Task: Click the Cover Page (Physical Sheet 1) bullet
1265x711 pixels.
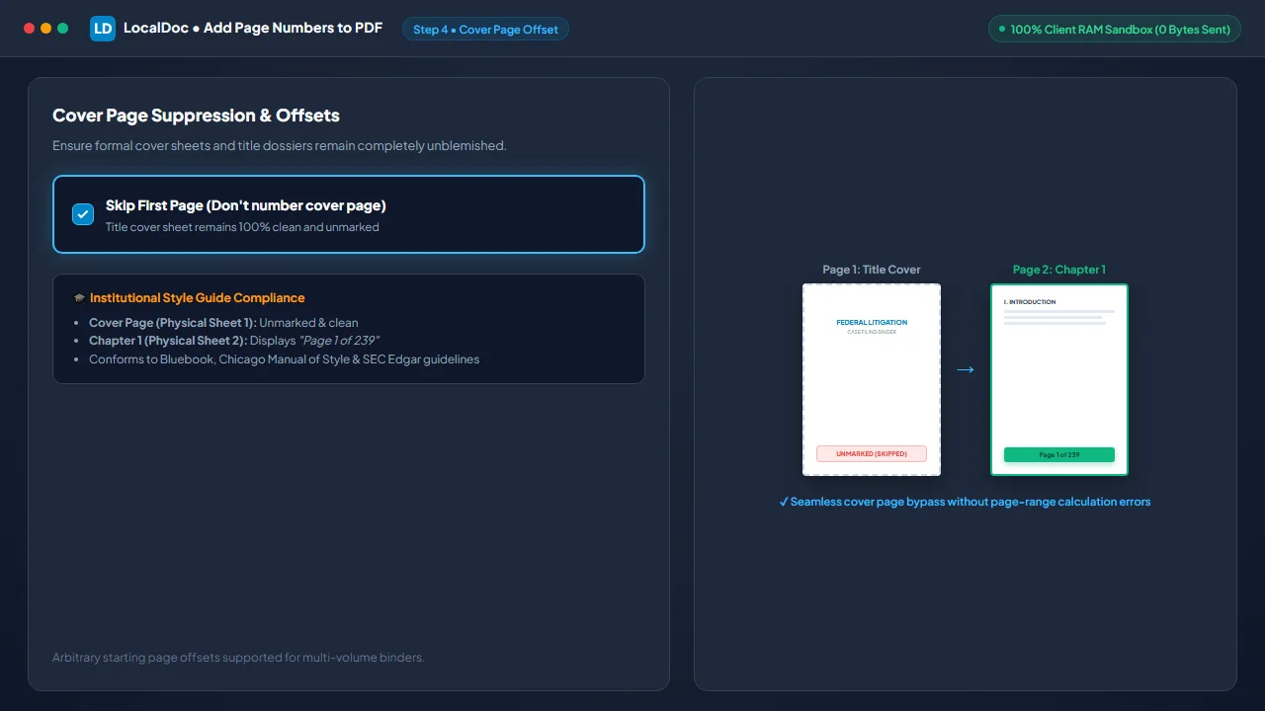Action: (x=223, y=323)
